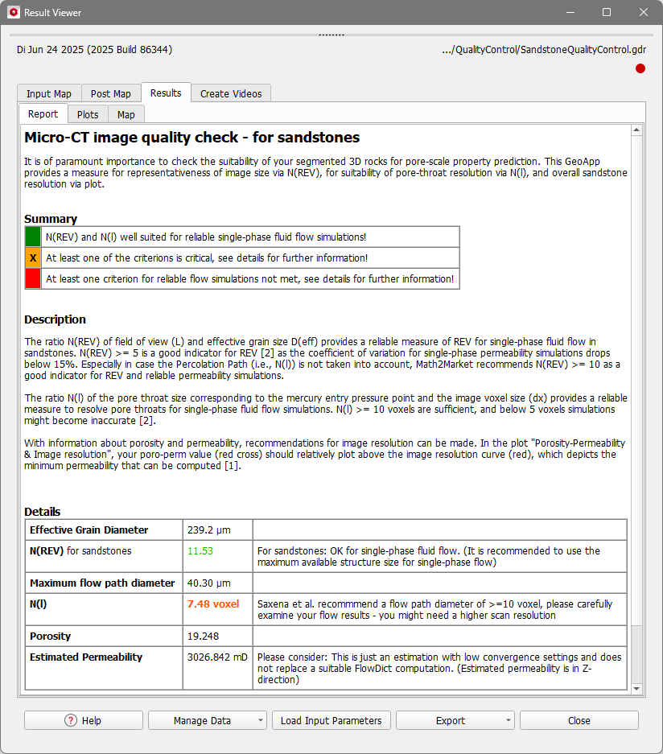Click the Effective Grain Diameter value 239.2 µm
The image size is (663, 754).
[x=208, y=530]
